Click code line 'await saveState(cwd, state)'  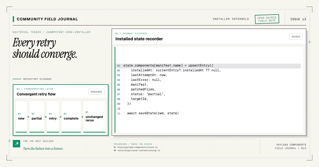pos(153,113)
